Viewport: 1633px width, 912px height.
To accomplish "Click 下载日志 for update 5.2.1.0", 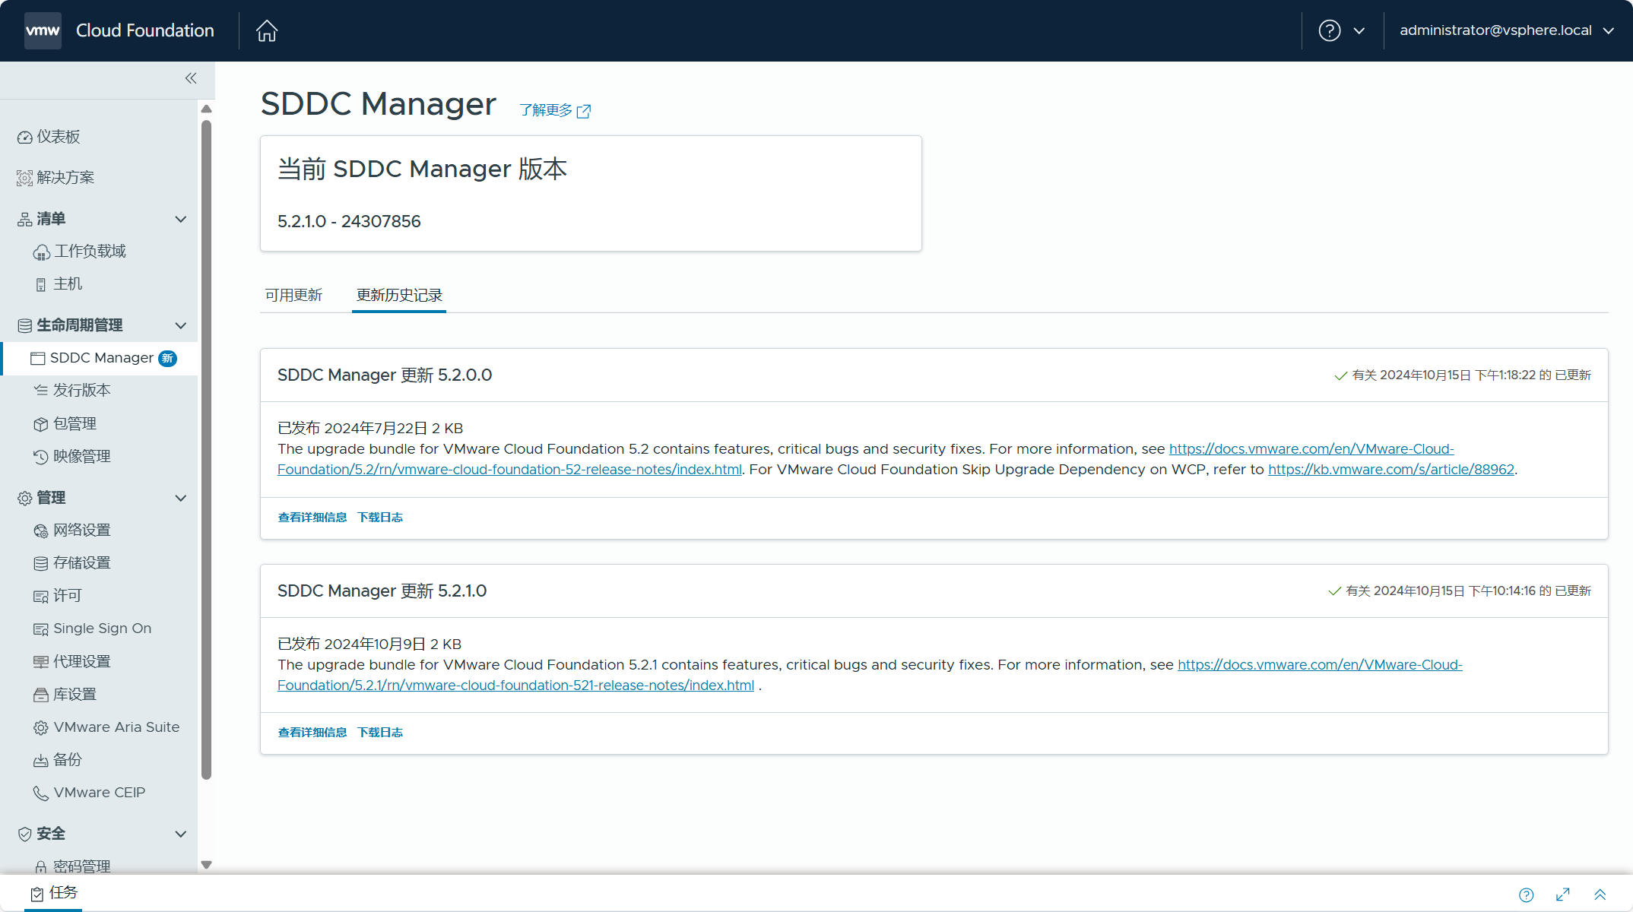I will (x=380, y=733).
